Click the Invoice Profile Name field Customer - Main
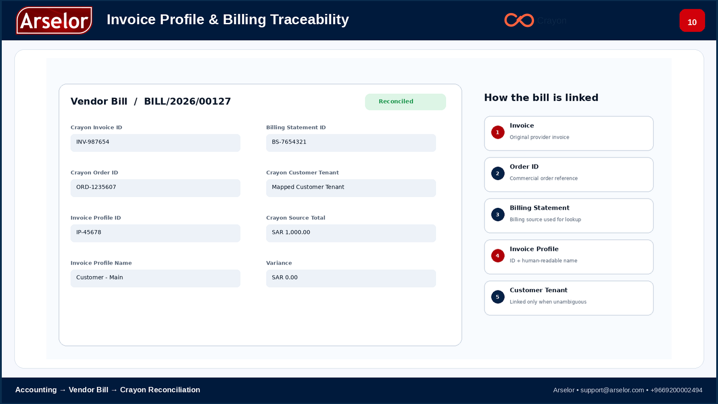The image size is (718, 404). (155, 278)
